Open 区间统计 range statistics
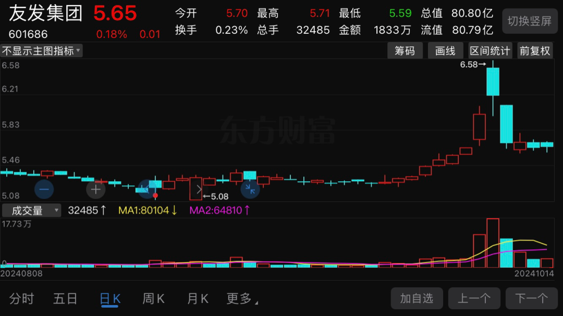This screenshot has height=316, width=563. pyautogui.click(x=489, y=51)
